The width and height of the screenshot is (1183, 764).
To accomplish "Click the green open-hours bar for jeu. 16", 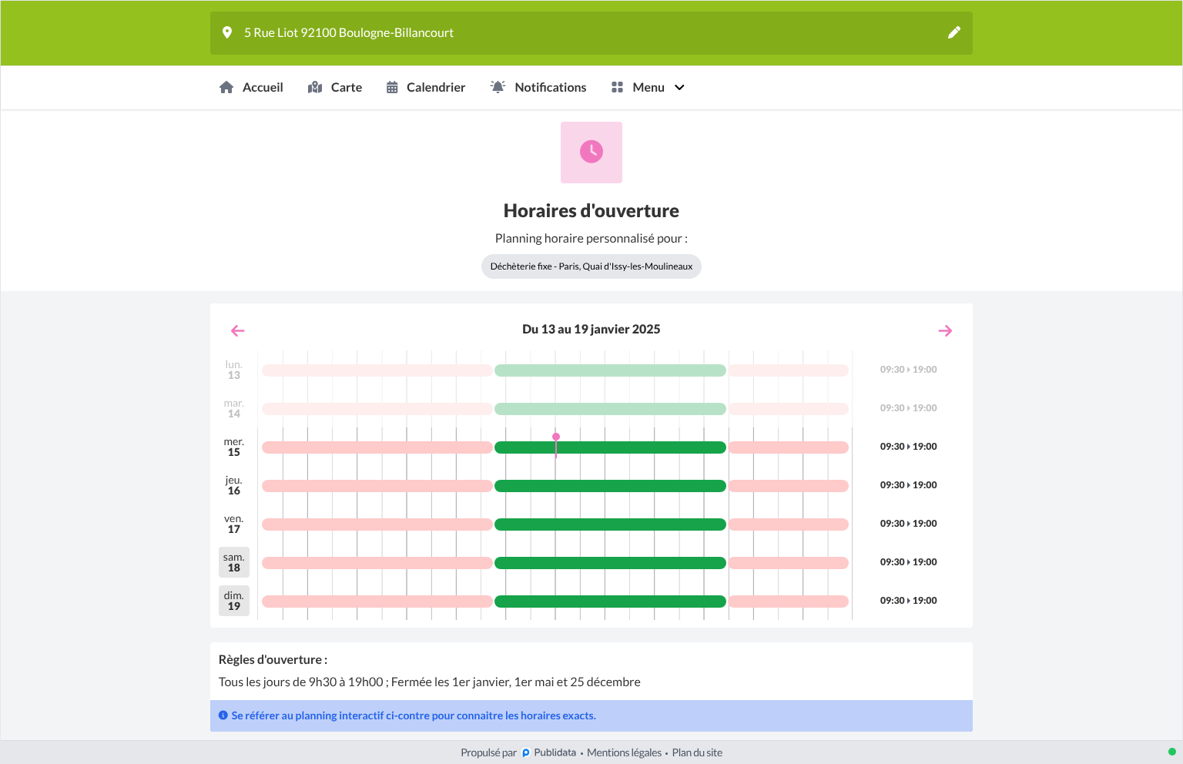I will pyautogui.click(x=610, y=486).
